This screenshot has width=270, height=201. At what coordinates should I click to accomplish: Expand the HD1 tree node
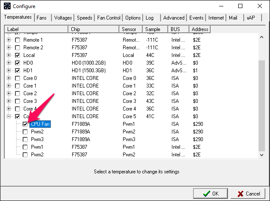pyautogui.click(x=8, y=71)
